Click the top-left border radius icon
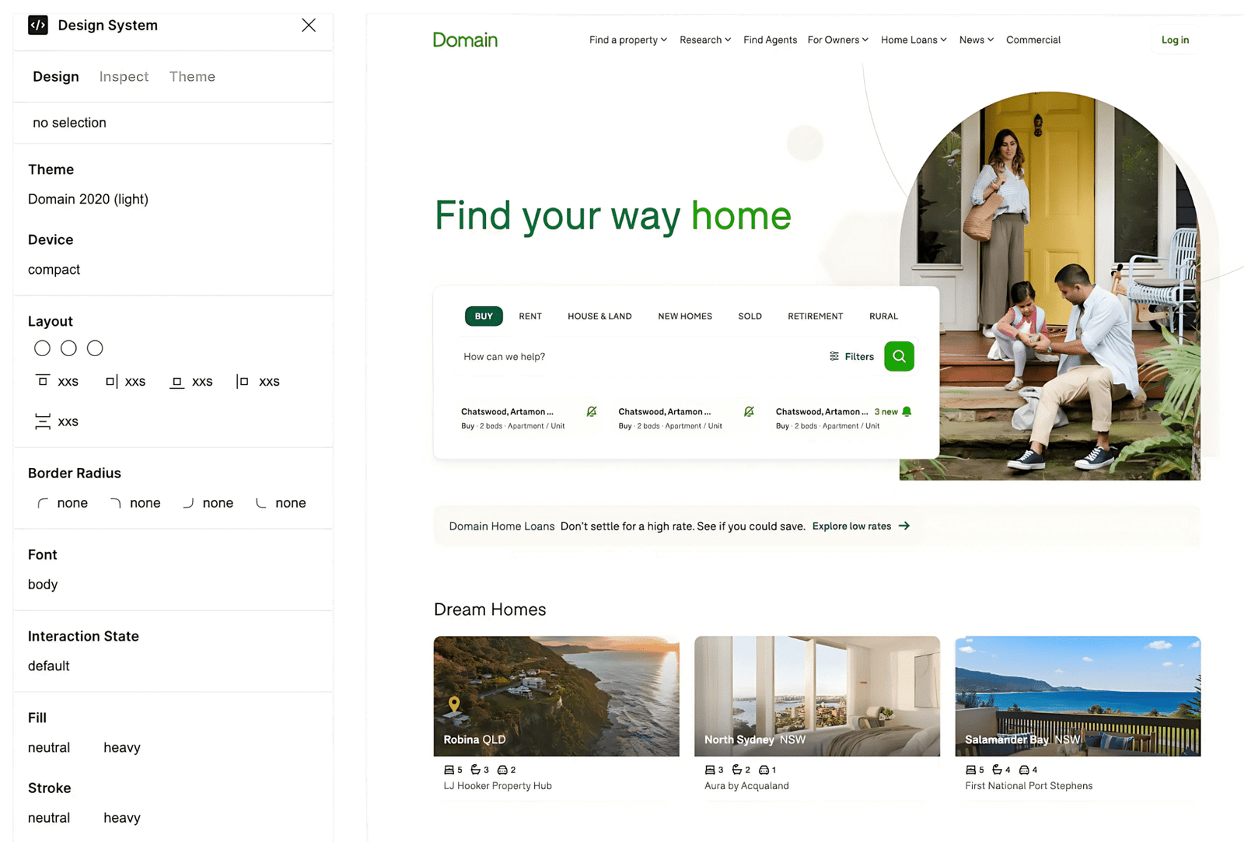1244x842 pixels. point(43,503)
